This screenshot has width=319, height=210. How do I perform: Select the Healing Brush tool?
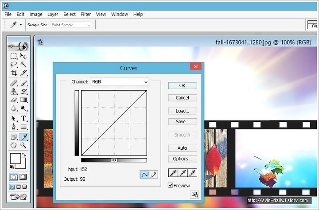coord(14,83)
